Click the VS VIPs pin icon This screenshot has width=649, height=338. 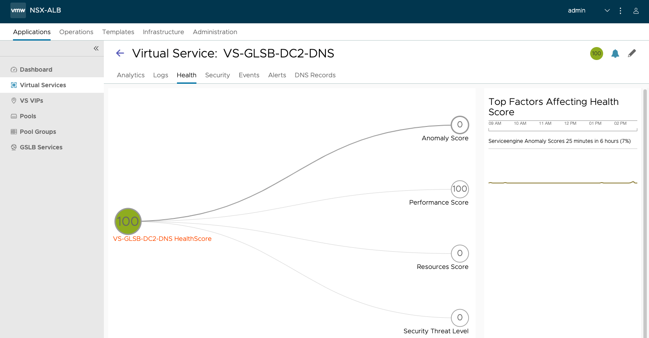13,101
